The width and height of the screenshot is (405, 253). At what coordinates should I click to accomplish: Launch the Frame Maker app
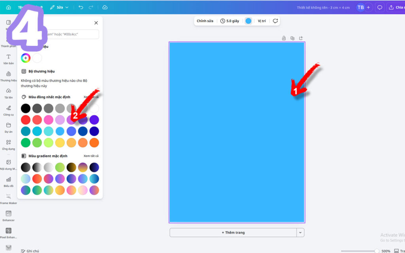point(9,199)
